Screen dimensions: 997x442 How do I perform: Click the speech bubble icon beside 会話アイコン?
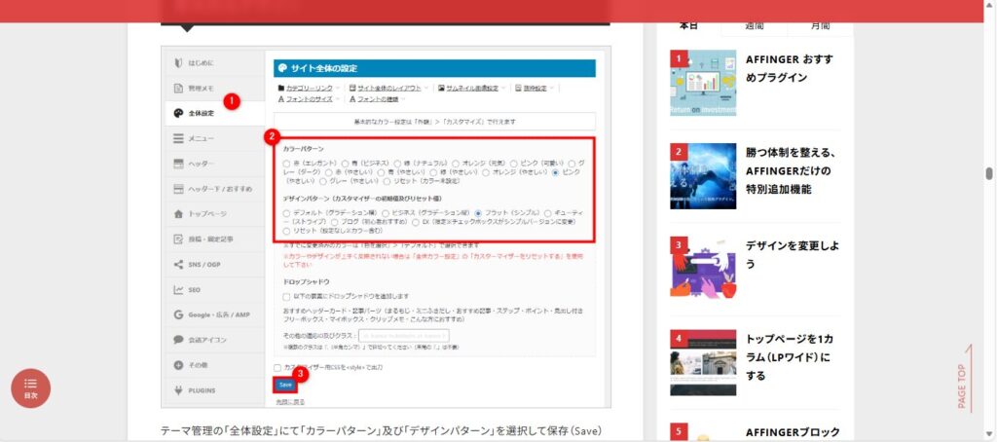[178, 340]
